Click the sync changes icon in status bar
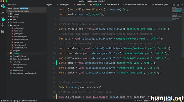The image size is (184, 102). [x=11, y=101]
